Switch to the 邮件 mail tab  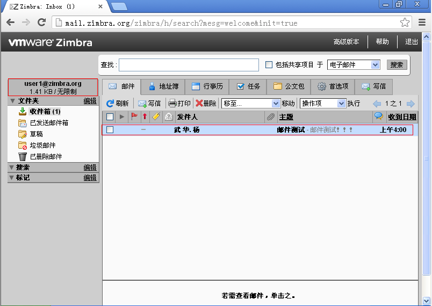click(121, 86)
